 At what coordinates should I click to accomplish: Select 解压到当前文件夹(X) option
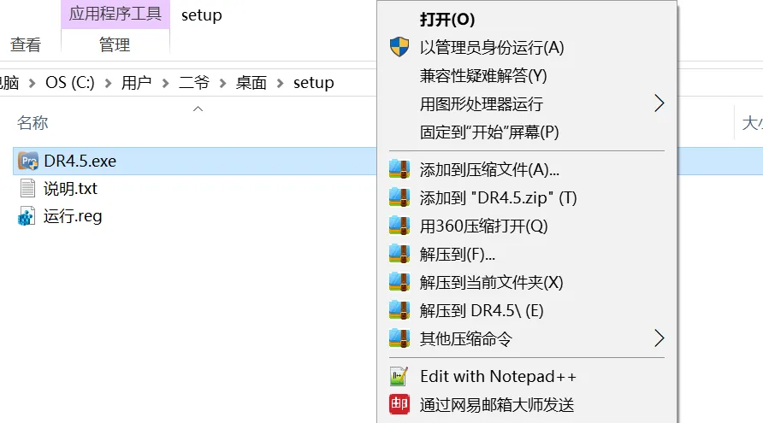tap(491, 282)
